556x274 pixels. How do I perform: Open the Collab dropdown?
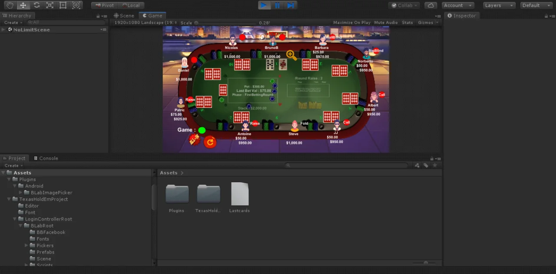click(x=404, y=5)
